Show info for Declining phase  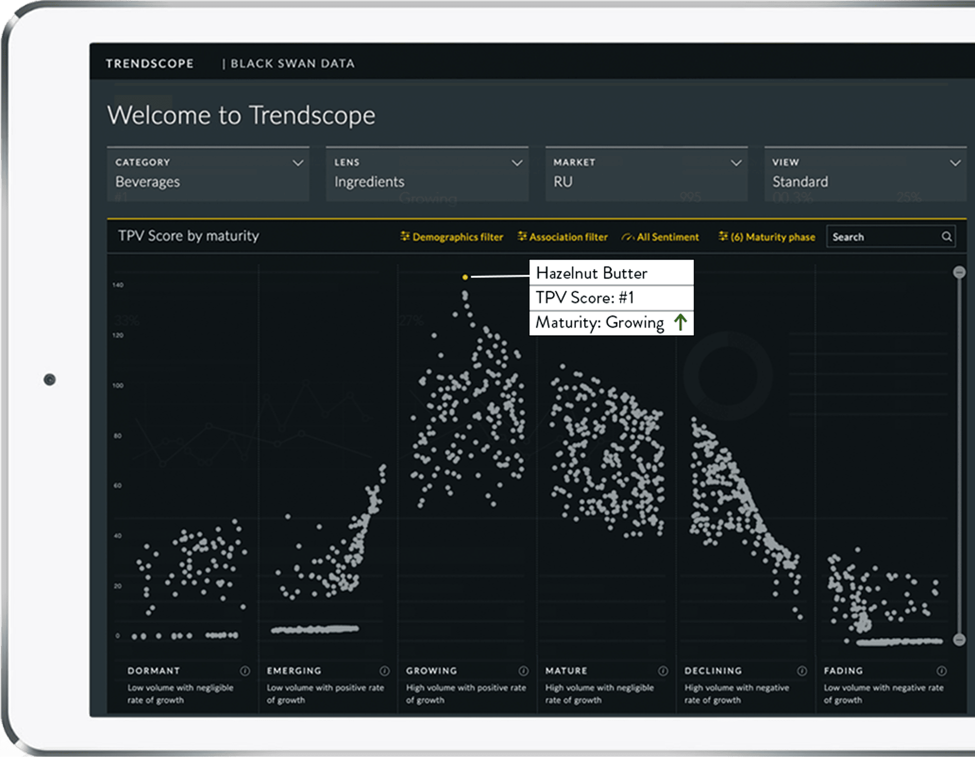point(802,671)
